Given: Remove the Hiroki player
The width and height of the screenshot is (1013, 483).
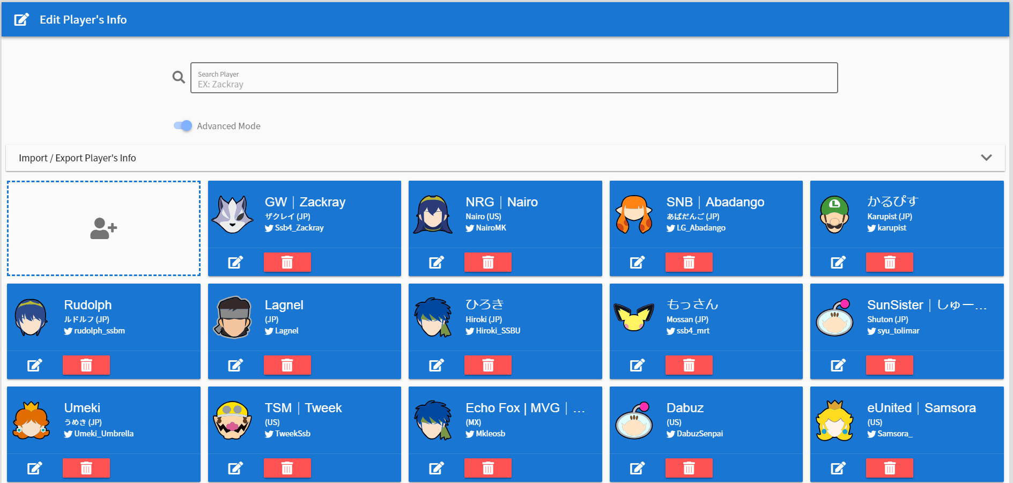Looking at the screenshot, I should (488, 365).
